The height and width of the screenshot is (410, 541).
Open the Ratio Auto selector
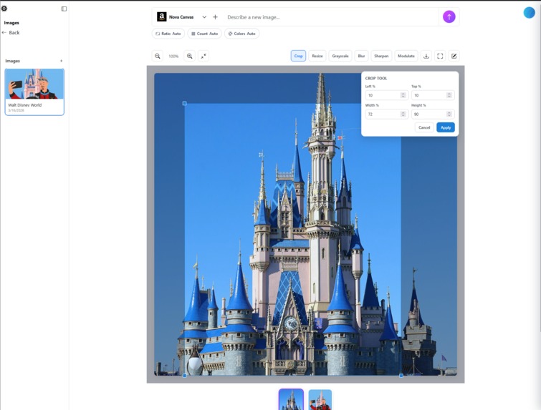click(x=168, y=34)
